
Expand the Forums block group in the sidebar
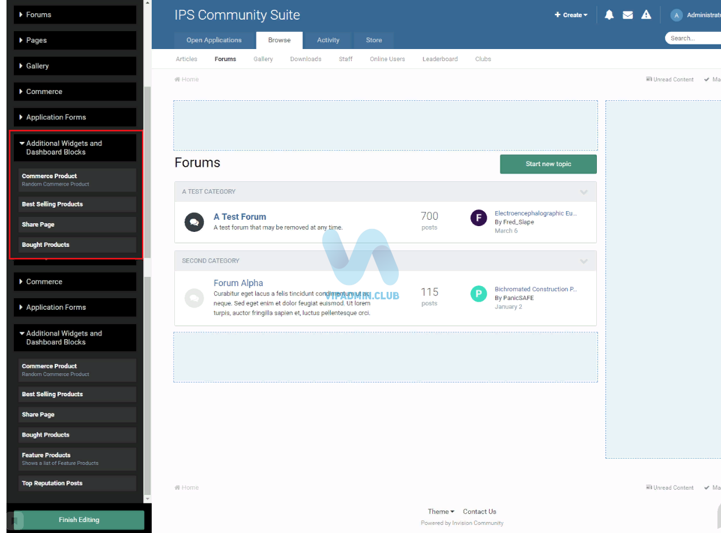pyautogui.click(x=75, y=14)
